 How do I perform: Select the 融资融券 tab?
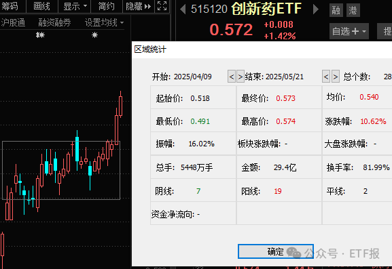pyautogui.click(x=54, y=22)
